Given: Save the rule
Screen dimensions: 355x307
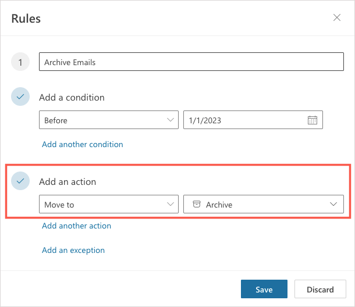Looking at the screenshot, I should tap(264, 289).
